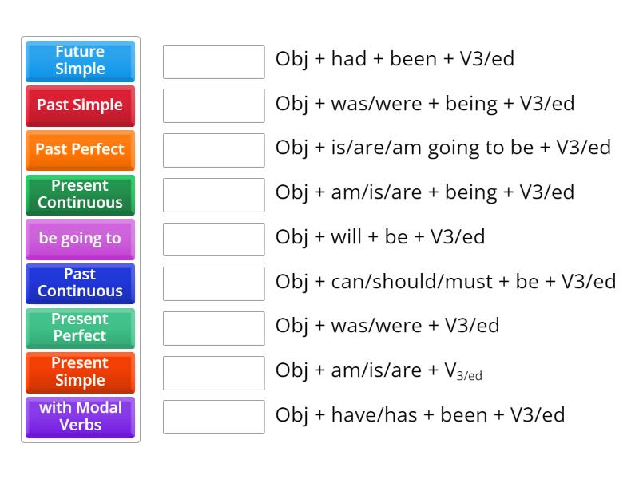Click the answer box next to Obj + was/were + being + V3/ed

click(x=212, y=104)
